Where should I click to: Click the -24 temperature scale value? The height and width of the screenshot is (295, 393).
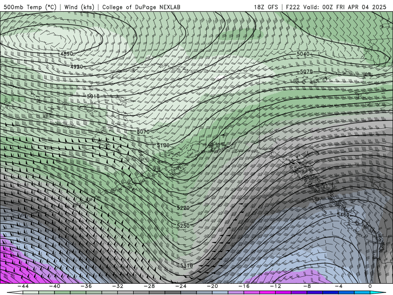(181, 286)
